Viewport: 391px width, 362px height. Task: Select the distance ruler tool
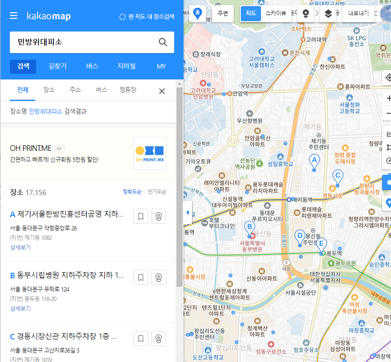[388, 134]
